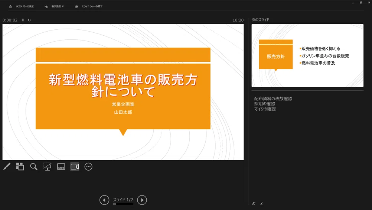Advance to the next slide
The width and height of the screenshot is (372, 210).
[142, 200]
